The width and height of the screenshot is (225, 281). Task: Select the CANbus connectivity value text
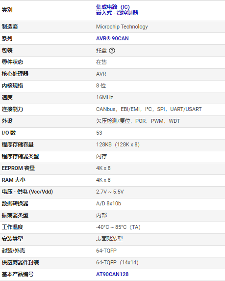tap(105, 109)
